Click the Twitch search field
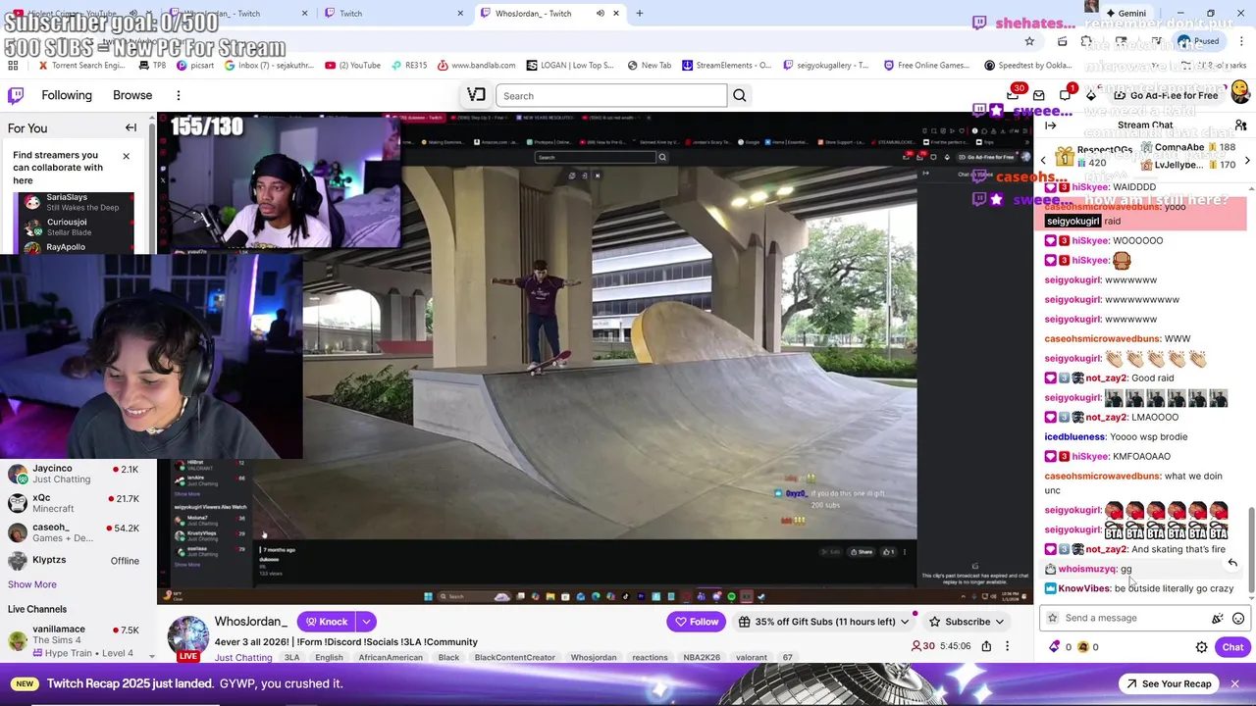This screenshot has height=706, width=1256. coord(611,95)
